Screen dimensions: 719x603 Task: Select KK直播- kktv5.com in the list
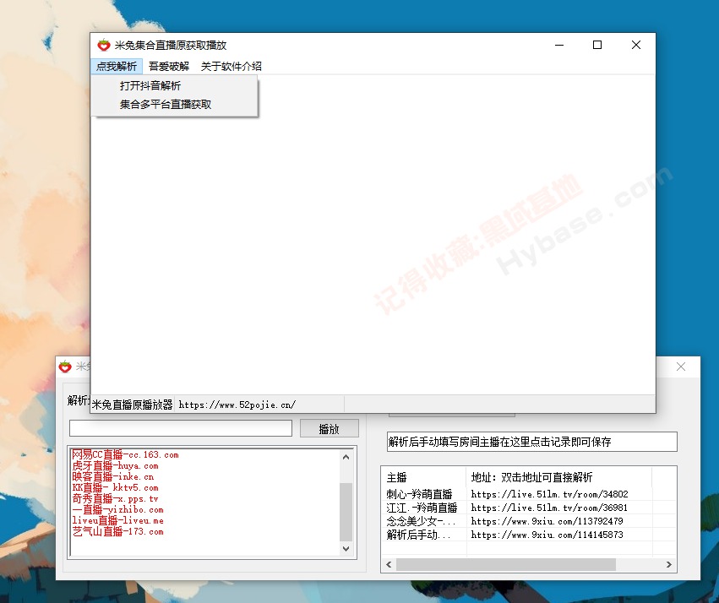coord(115,487)
